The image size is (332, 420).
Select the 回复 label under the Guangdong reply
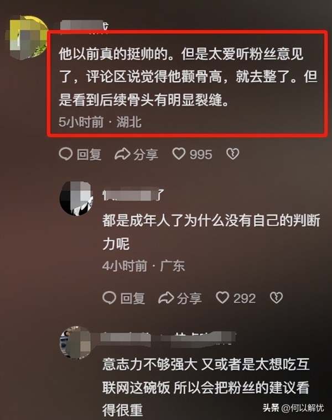tap(133, 298)
